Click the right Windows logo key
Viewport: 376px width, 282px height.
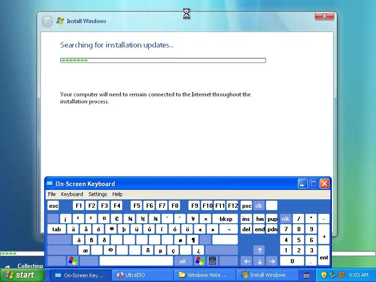click(199, 261)
